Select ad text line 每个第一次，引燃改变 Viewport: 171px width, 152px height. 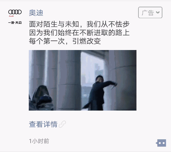(65, 41)
